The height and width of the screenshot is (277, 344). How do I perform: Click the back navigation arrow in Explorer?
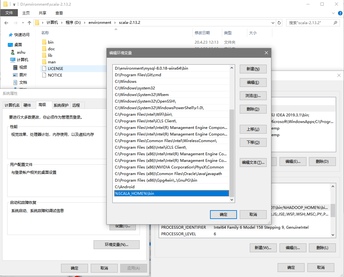[6, 23]
